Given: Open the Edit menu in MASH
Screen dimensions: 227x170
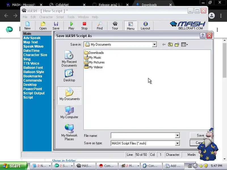Looking at the screenshot, I should point(33,17).
